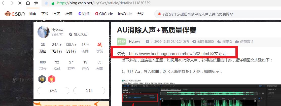This screenshot has height=106, width=281.
Task: Click the 关注 button
Action: click(x=89, y=91)
